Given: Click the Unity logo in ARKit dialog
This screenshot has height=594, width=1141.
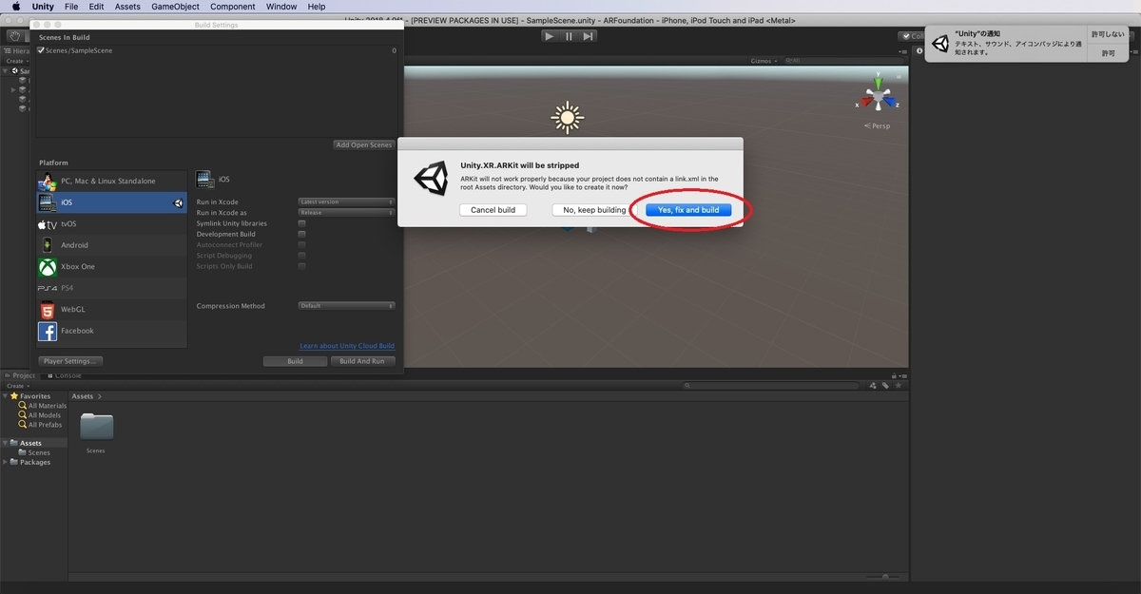Looking at the screenshot, I should tap(431, 178).
